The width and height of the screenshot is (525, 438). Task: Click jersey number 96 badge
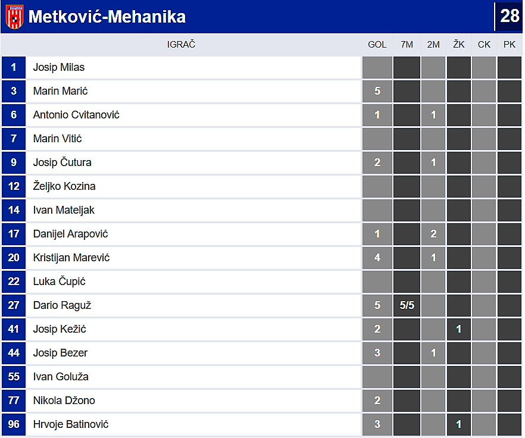[x=14, y=424]
